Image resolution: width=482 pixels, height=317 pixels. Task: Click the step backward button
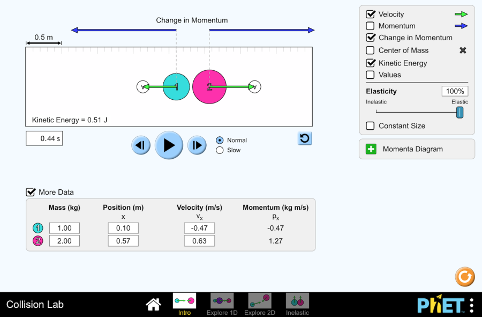pyautogui.click(x=141, y=145)
